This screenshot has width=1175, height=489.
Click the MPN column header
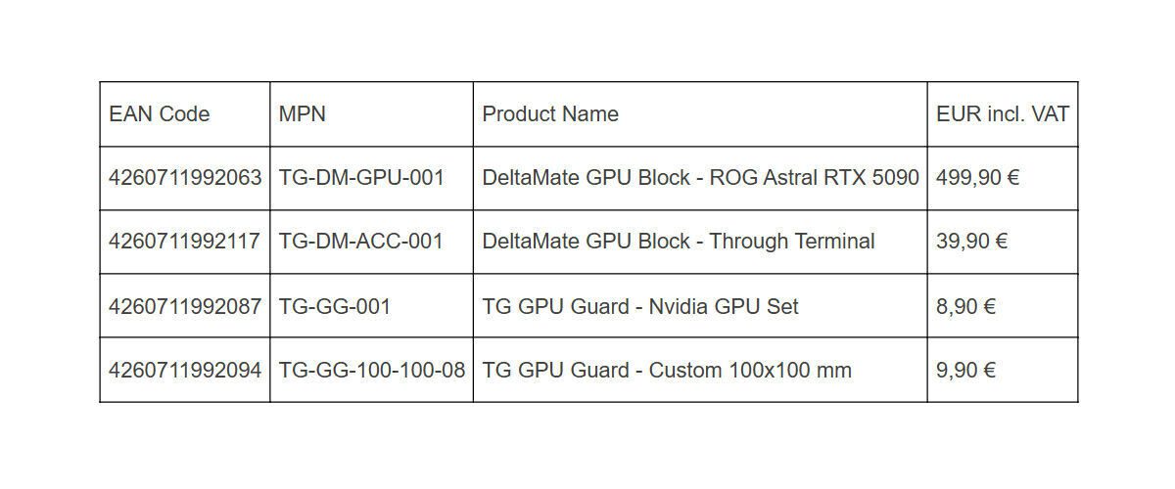pos(303,114)
